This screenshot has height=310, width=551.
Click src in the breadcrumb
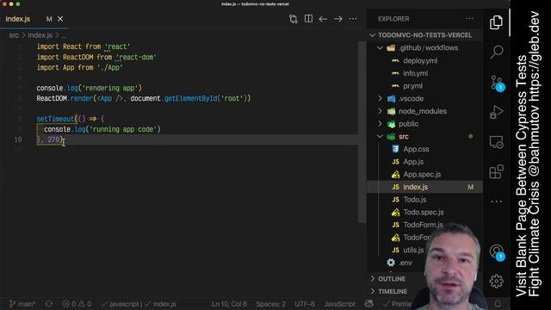(x=14, y=35)
